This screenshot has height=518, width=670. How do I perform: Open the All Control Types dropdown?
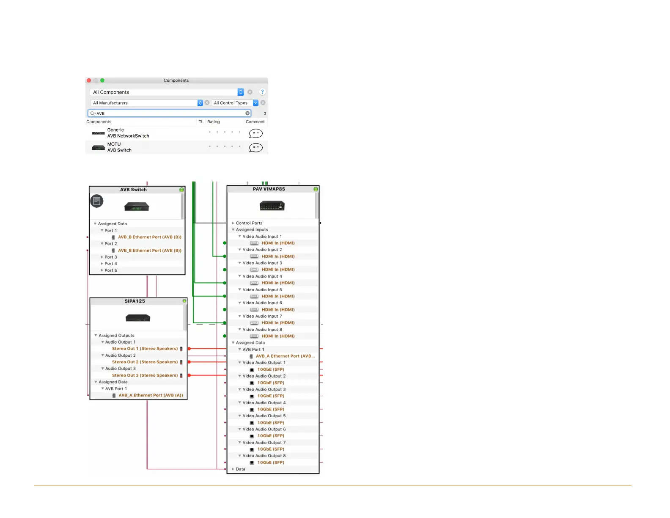coord(235,103)
